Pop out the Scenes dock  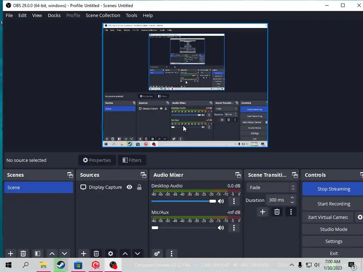point(70,175)
